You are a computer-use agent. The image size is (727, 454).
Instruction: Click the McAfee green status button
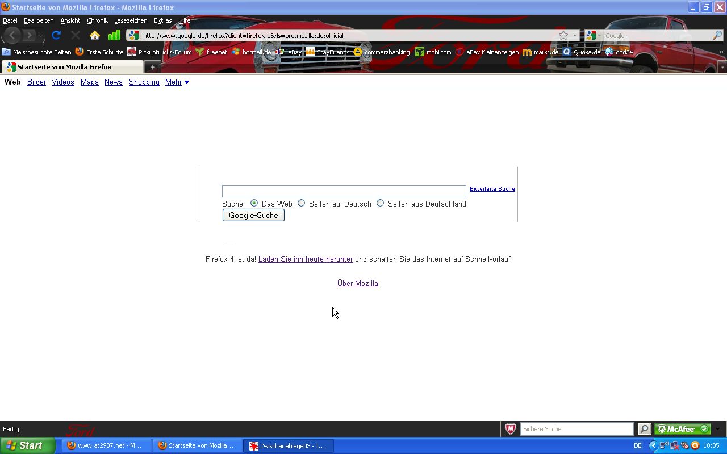pyautogui.click(x=683, y=429)
